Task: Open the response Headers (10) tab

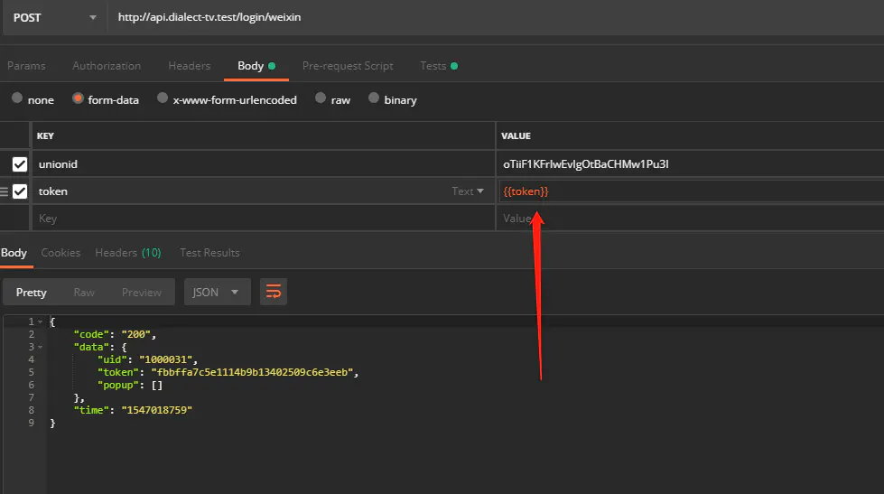Action: [128, 253]
